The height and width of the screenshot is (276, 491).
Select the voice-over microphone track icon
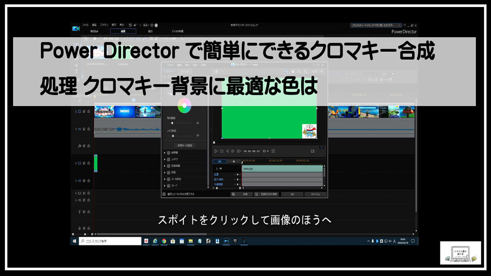tap(80, 228)
